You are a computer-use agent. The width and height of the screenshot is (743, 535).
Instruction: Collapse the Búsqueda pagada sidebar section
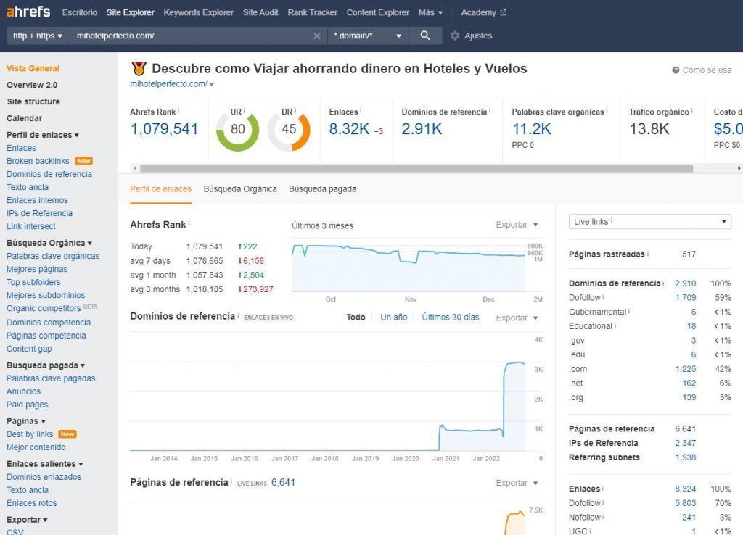[46, 365]
